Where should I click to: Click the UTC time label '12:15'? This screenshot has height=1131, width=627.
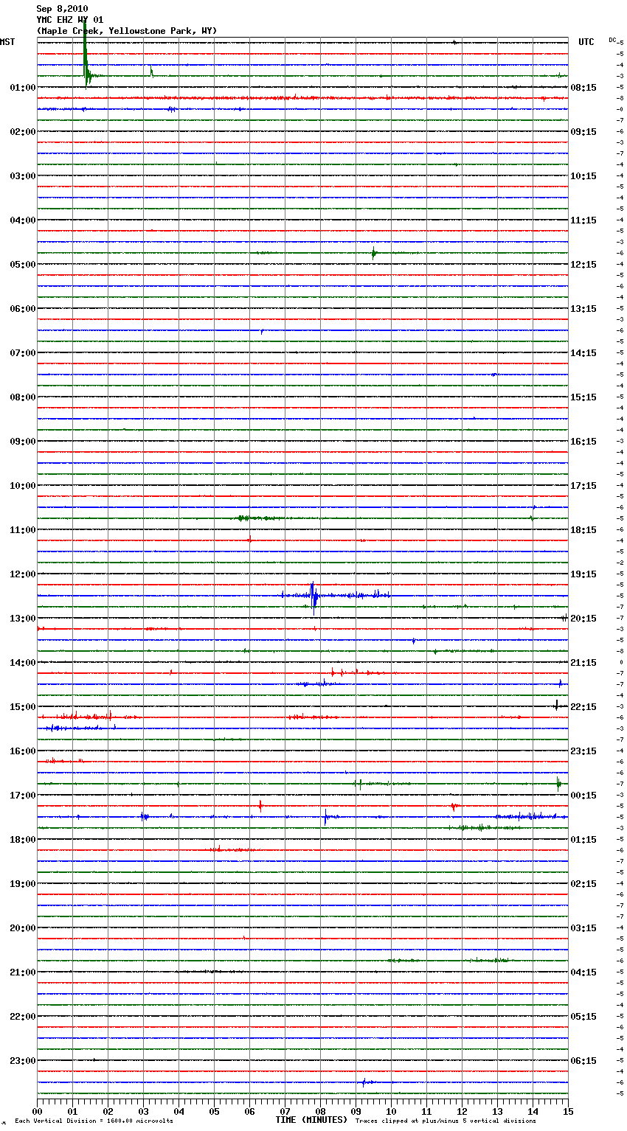(x=583, y=265)
